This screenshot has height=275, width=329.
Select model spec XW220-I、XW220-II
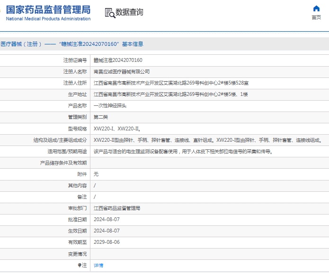tap(117, 129)
